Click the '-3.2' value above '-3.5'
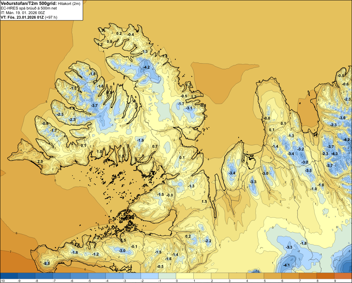 305,162
